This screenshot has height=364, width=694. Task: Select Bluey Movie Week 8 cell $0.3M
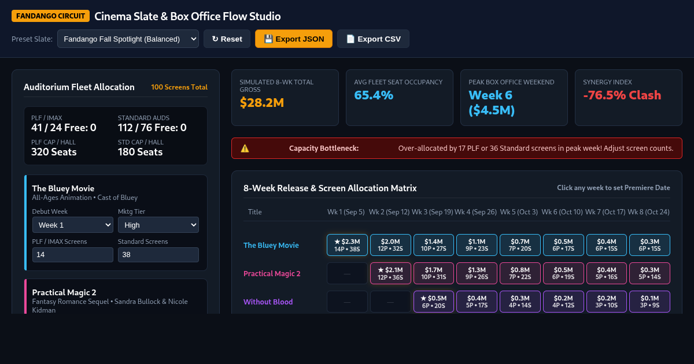(649, 245)
